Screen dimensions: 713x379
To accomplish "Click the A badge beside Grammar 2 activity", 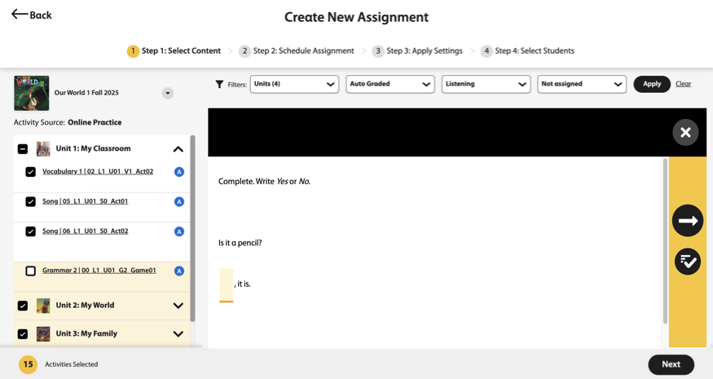I will click(x=179, y=271).
